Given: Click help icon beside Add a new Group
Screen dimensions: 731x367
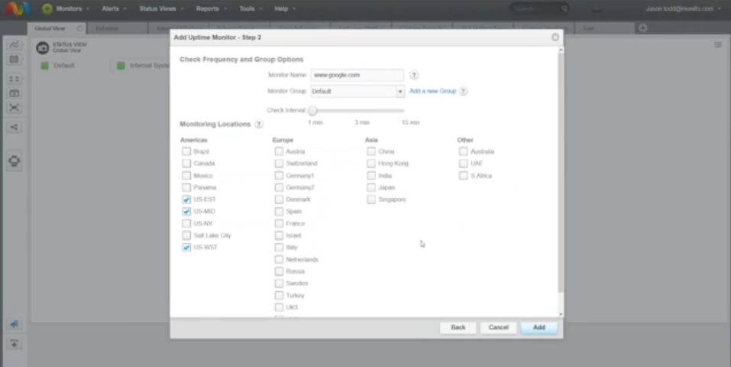Looking at the screenshot, I should pyautogui.click(x=464, y=91).
